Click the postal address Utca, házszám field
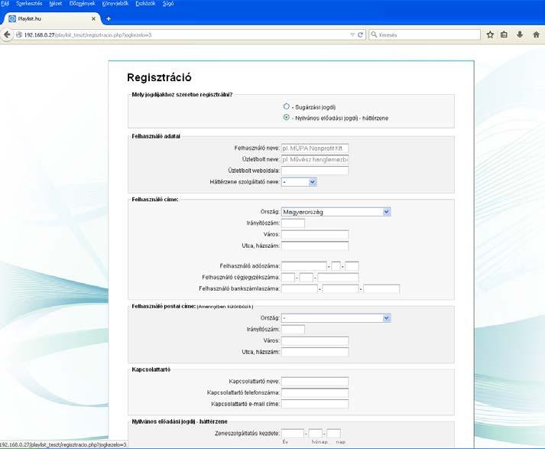 [315, 352]
